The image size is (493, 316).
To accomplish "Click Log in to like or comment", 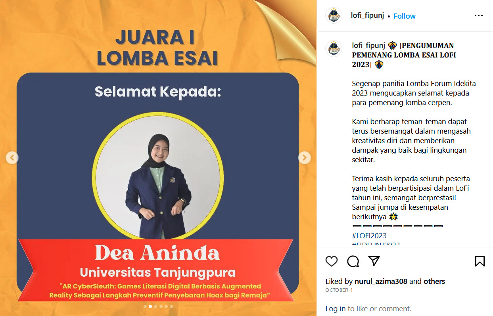I will pos(336,308).
